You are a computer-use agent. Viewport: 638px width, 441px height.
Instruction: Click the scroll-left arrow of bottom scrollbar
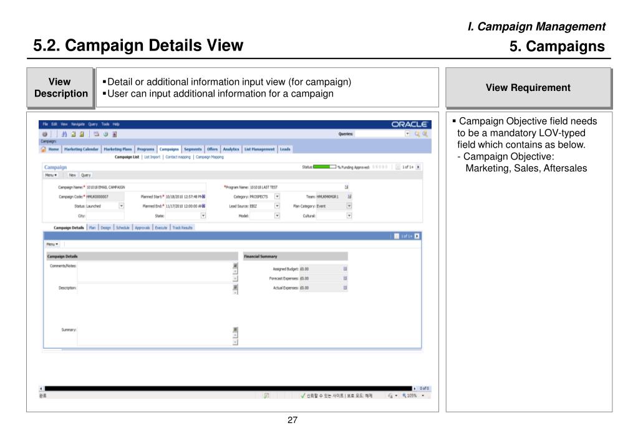[41, 389]
